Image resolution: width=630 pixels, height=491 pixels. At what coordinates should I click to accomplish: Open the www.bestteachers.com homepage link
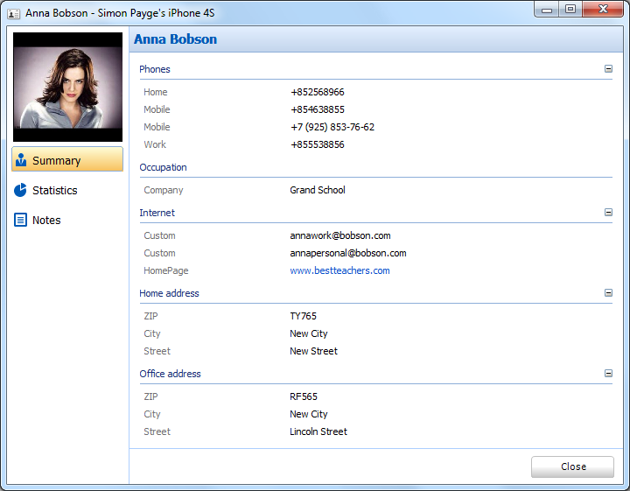tap(339, 270)
